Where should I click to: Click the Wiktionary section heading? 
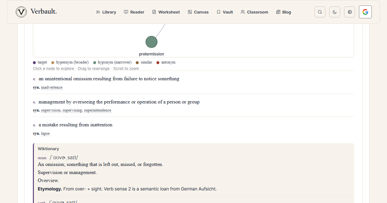click(48, 149)
